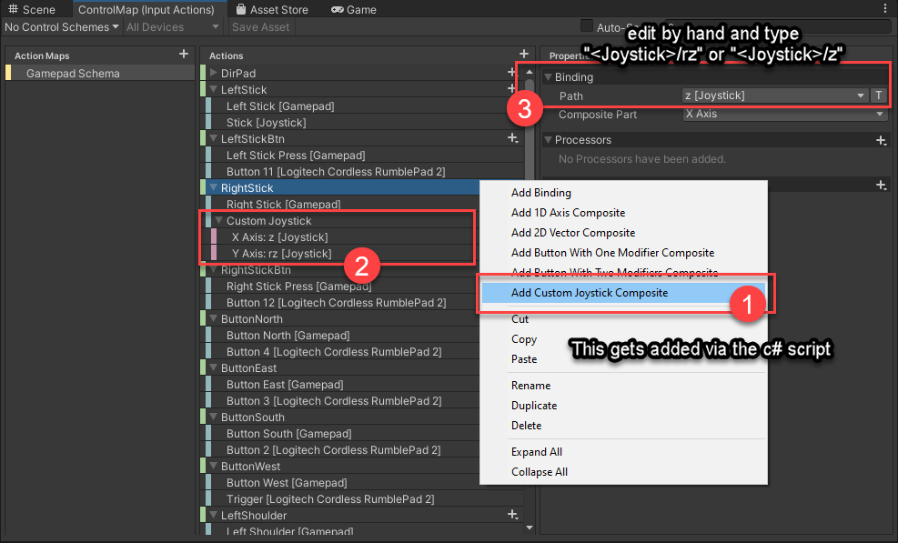Click the plus icon beside DirPad
Image resolution: width=898 pixels, height=543 pixels.
pyautogui.click(x=512, y=73)
